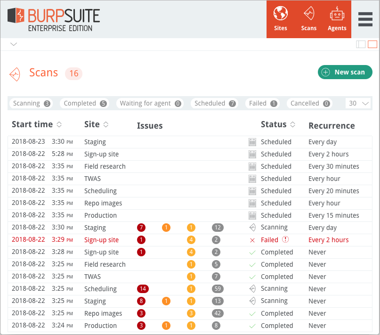Click the grey 12 info issues badge
The height and width of the screenshot is (335, 380).
point(218,228)
